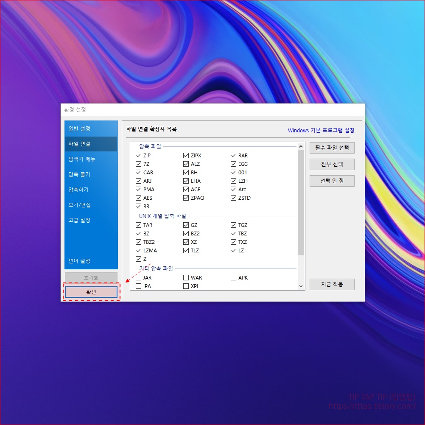Uncheck the Z checkbox

pos(139,259)
